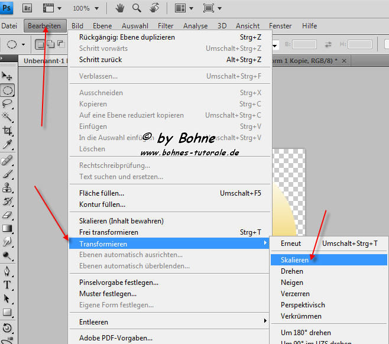Select Drehen from the transform submenu

click(292, 271)
